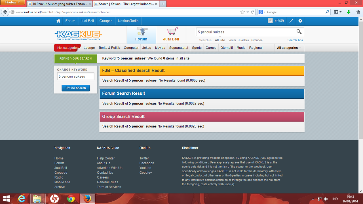
Task: Select the Hot categories red tab
Action: 67,48
